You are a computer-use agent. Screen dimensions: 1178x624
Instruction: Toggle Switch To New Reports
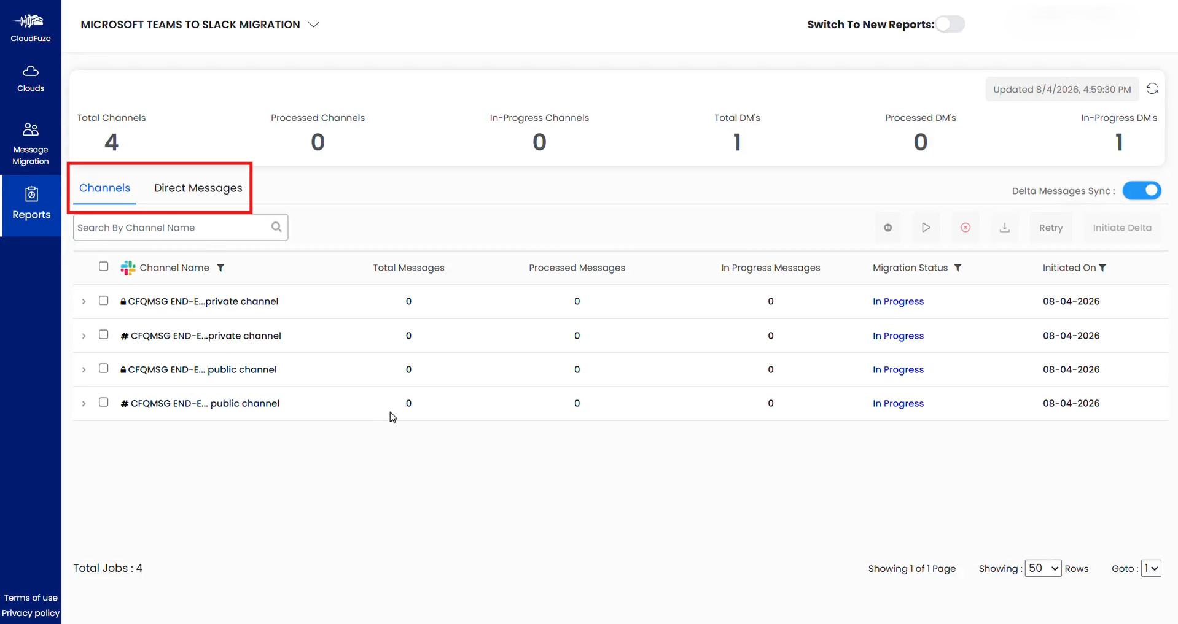pyautogui.click(x=950, y=24)
